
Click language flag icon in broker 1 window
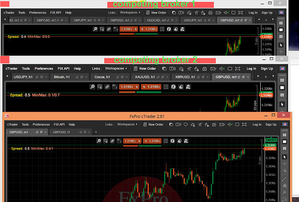[x=281, y=12]
